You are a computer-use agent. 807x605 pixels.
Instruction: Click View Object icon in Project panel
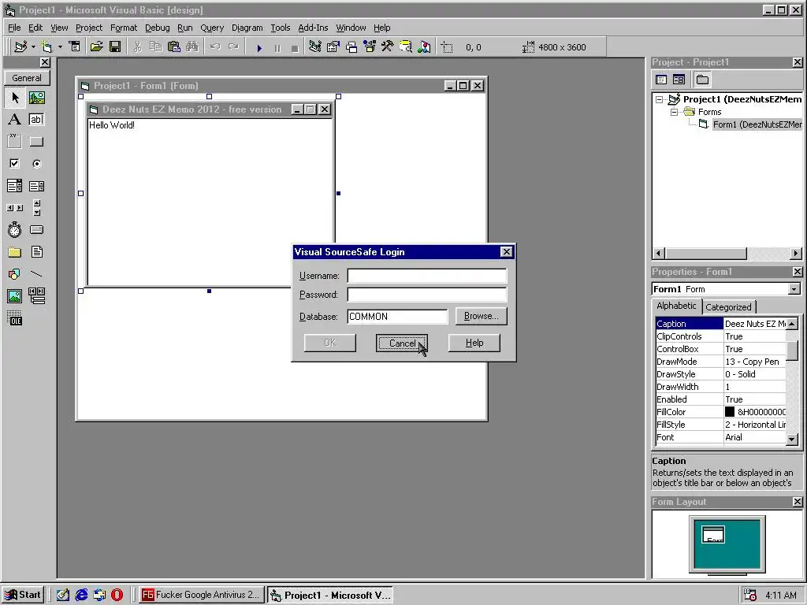(x=679, y=80)
